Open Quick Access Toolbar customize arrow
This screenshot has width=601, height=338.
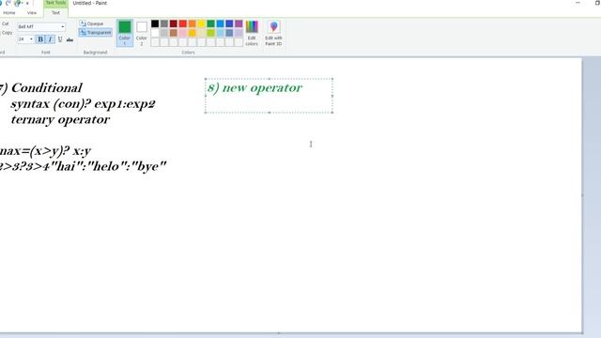point(27,4)
